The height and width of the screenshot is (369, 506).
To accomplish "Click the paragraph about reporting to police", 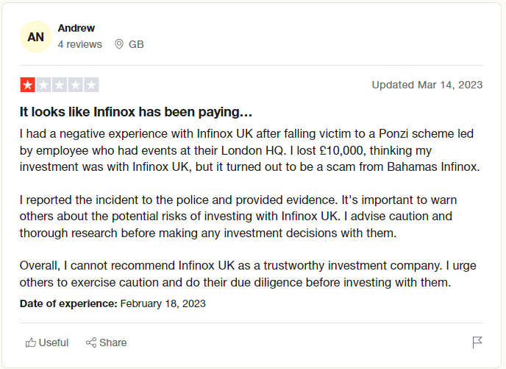I will click(x=238, y=216).
